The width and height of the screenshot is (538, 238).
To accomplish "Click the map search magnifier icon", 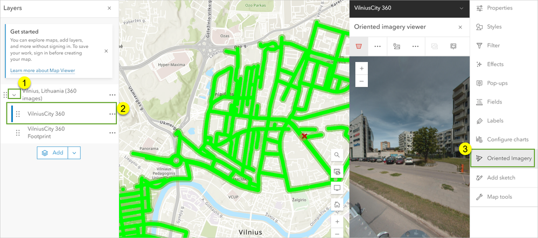I will pos(337,155).
